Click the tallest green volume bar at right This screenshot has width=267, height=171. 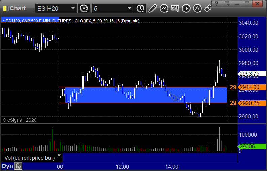[219, 139]
